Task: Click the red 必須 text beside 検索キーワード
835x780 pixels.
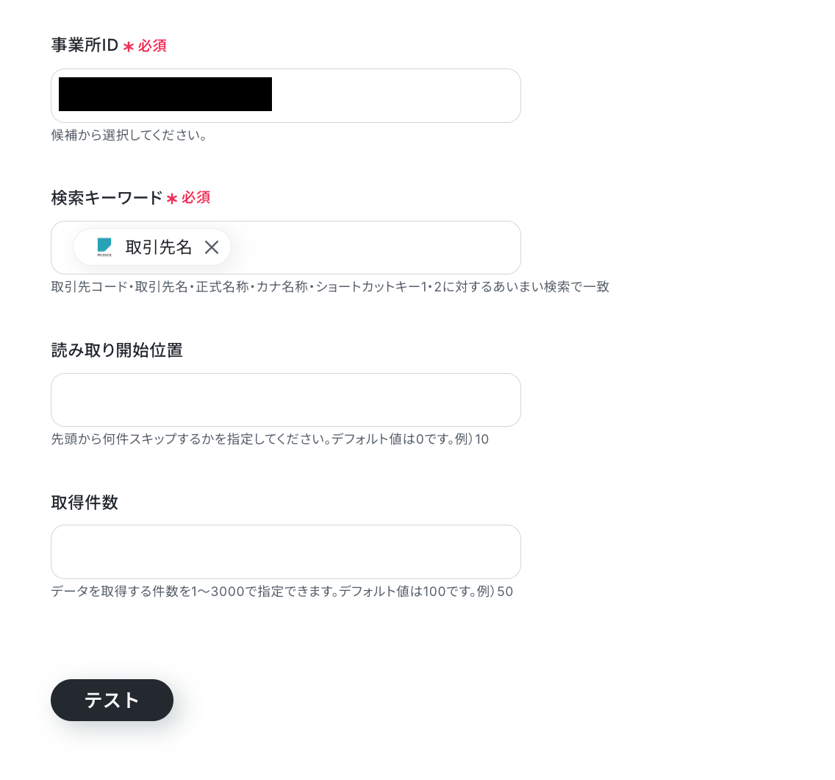Action: tap(196, 198)
